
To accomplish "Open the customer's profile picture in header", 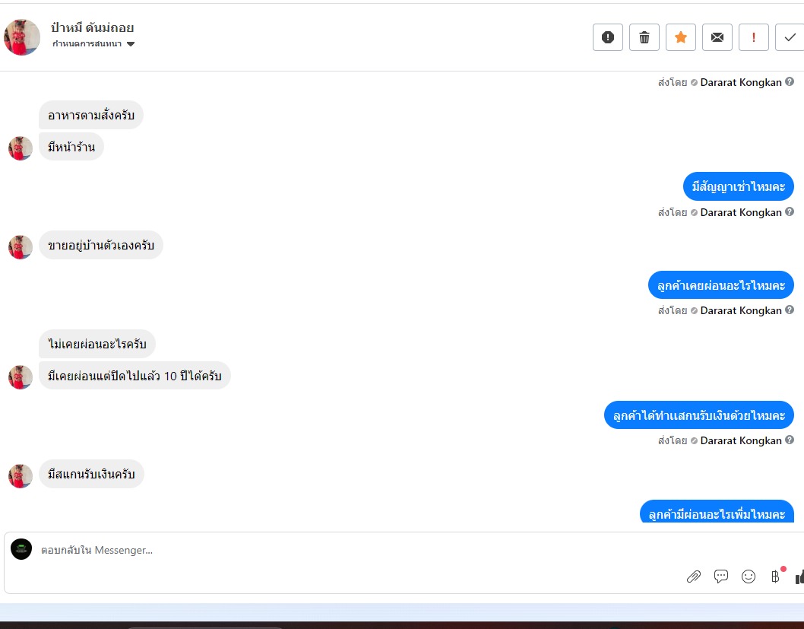I will [x=21, y=37].
